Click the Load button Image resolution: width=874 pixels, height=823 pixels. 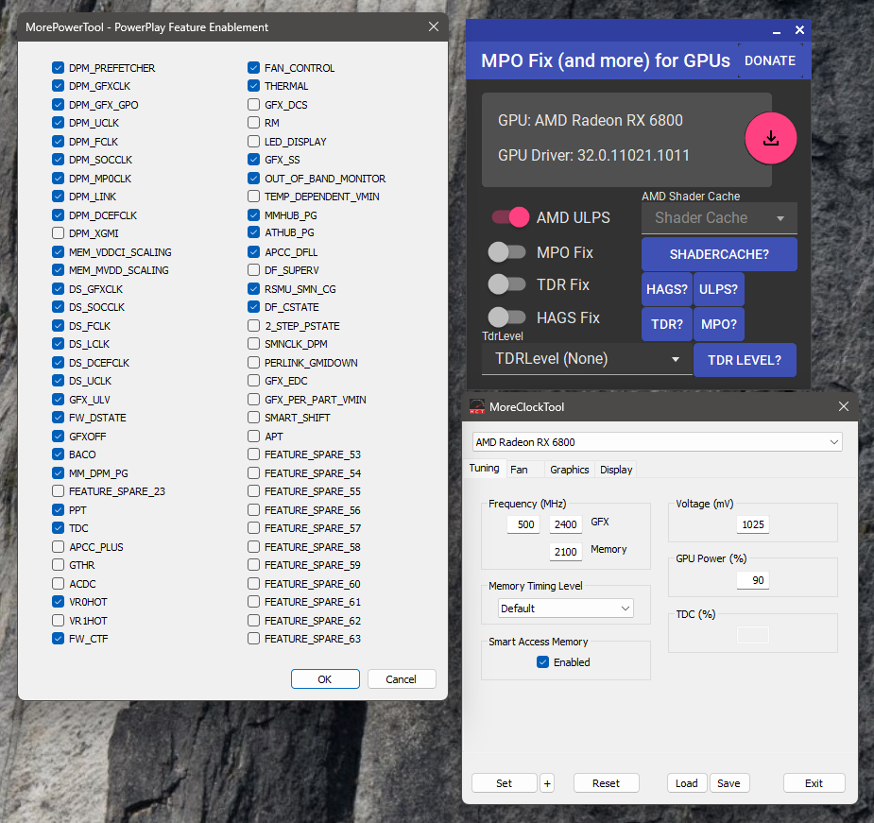coord(687,783)
